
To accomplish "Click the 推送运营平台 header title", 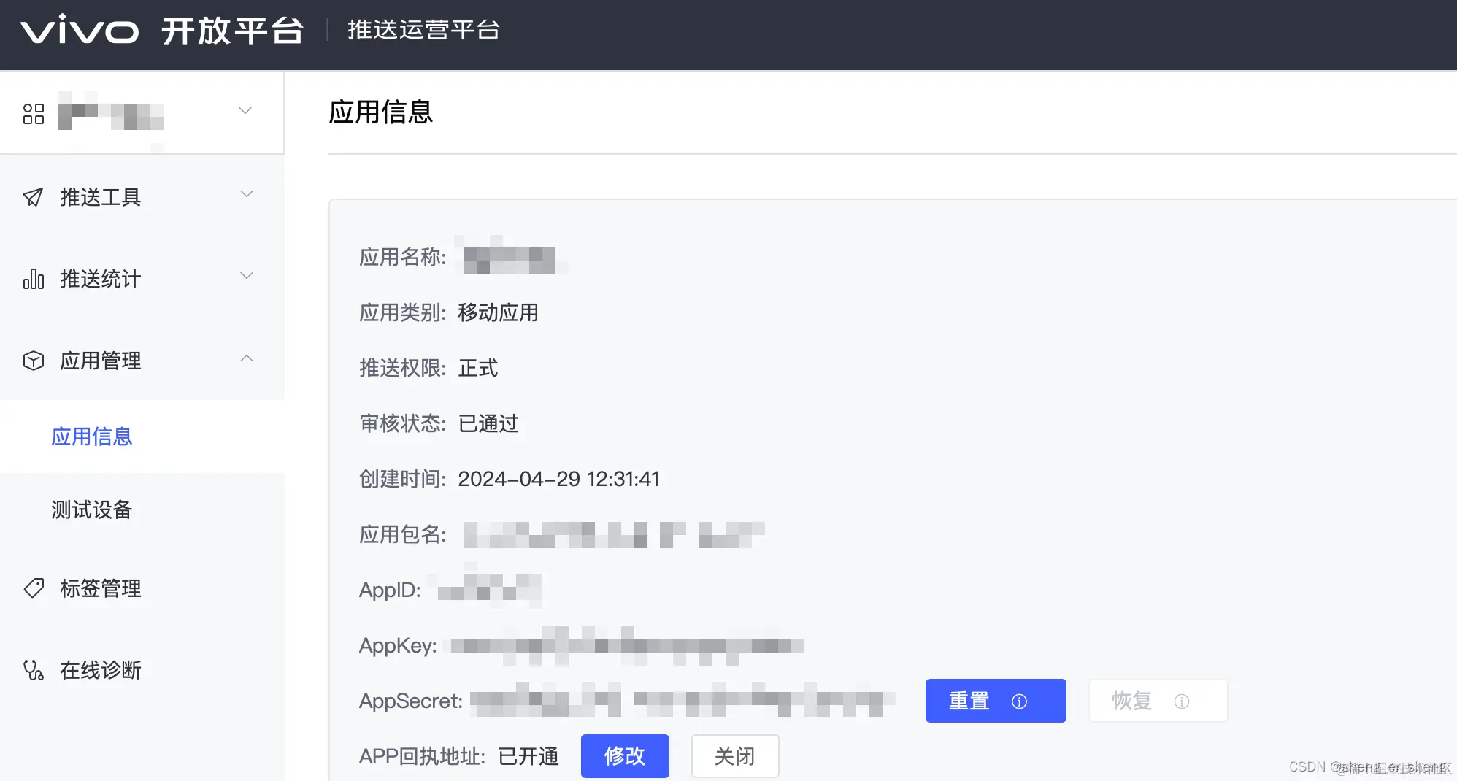I will [x=424, y=30].
